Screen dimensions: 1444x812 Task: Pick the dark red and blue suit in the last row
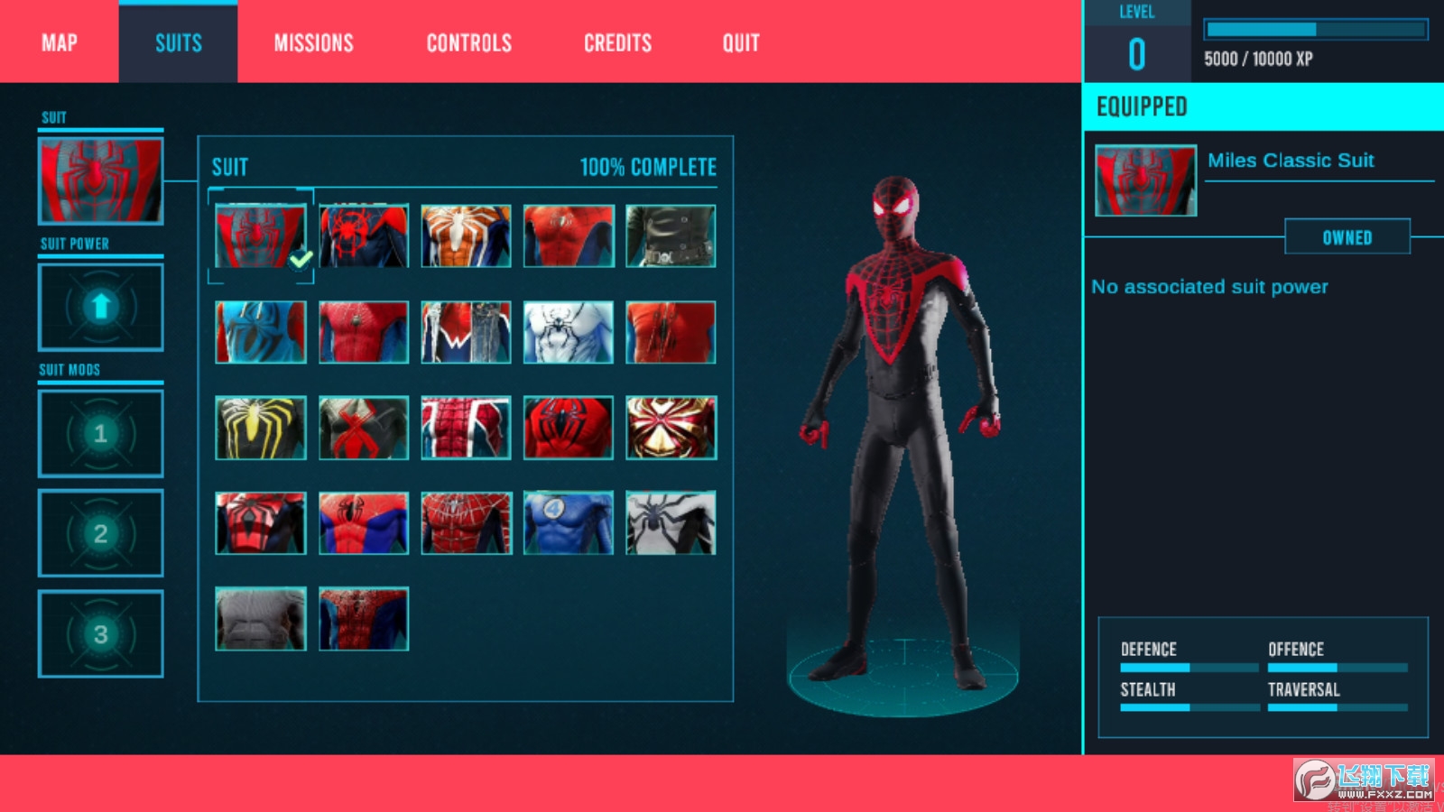click(364, 619)
